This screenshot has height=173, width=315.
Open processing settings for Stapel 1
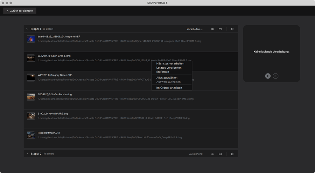212,29
